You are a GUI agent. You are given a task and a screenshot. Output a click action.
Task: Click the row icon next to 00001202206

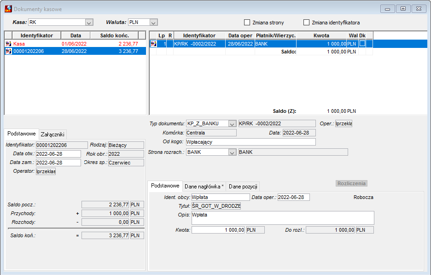pyautogui.click(x=9, y=51)
